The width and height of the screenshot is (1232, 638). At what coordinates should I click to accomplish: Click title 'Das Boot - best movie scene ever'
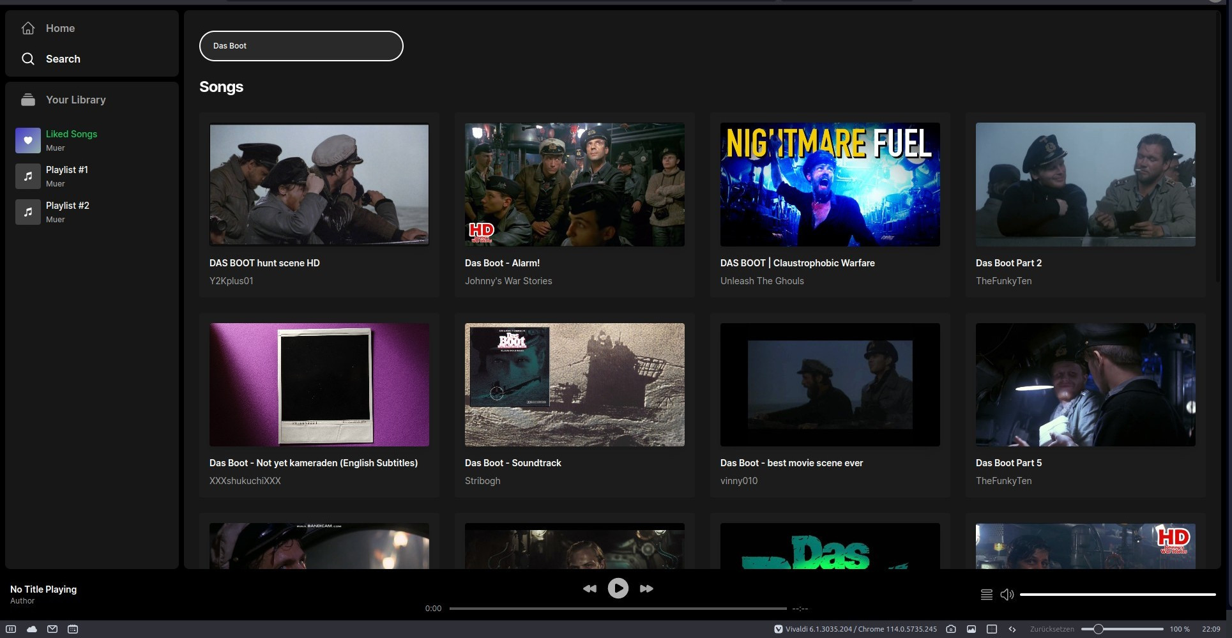pyautogui.click(x=791, y=463)
